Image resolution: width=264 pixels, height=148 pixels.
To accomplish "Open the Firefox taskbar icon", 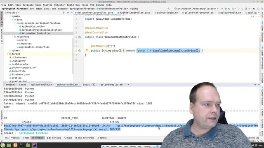I will (x=15, y=145).
